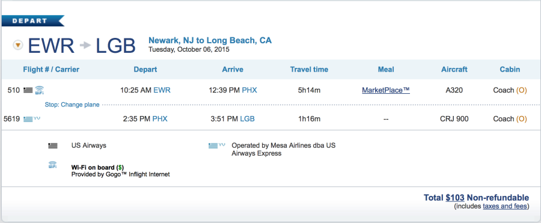Click the Coach (O) fare class for flight 5619

tap(510, 119)
